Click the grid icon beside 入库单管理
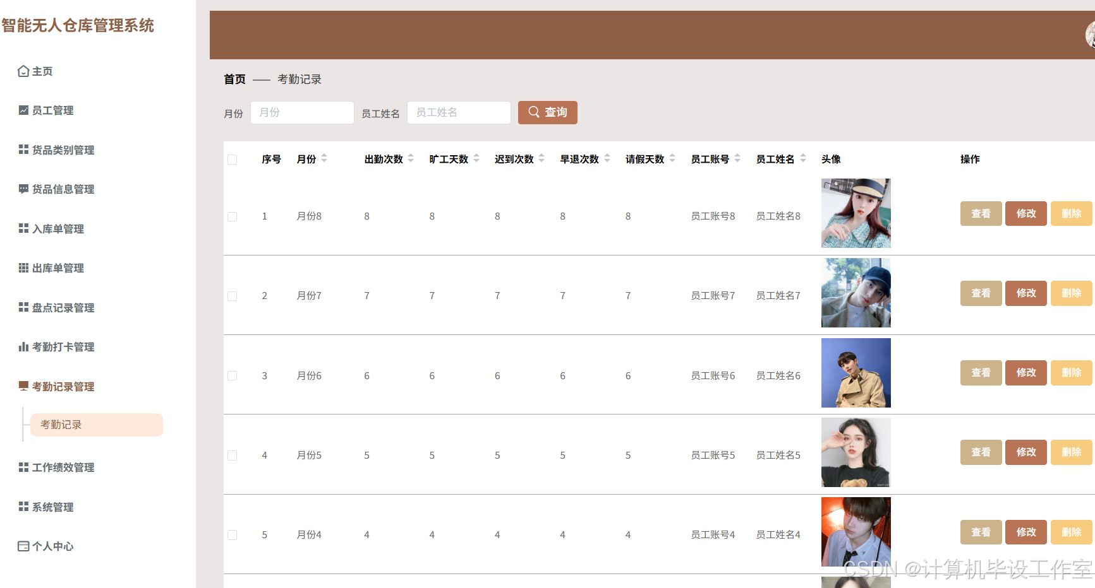 [x=23, y=228]
